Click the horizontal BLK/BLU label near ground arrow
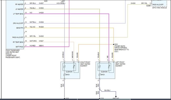The width and height of the screenshot is (171, 100). pos(107,90)
